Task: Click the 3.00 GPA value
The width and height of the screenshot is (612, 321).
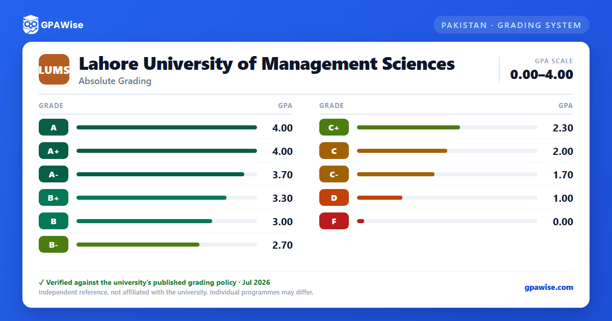Action: tap(283, 222)
